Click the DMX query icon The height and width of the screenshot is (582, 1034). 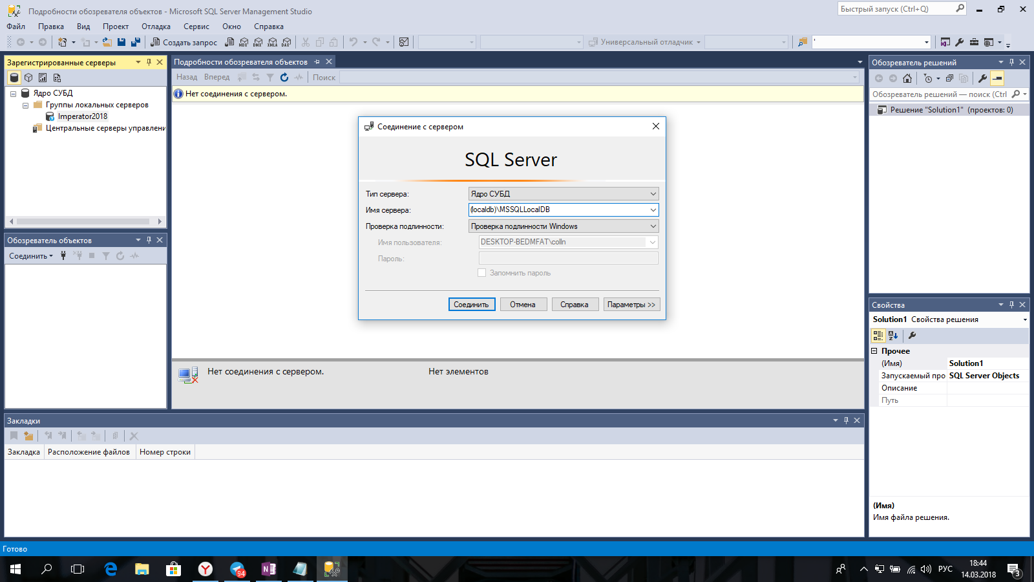[x=258, y=42]
